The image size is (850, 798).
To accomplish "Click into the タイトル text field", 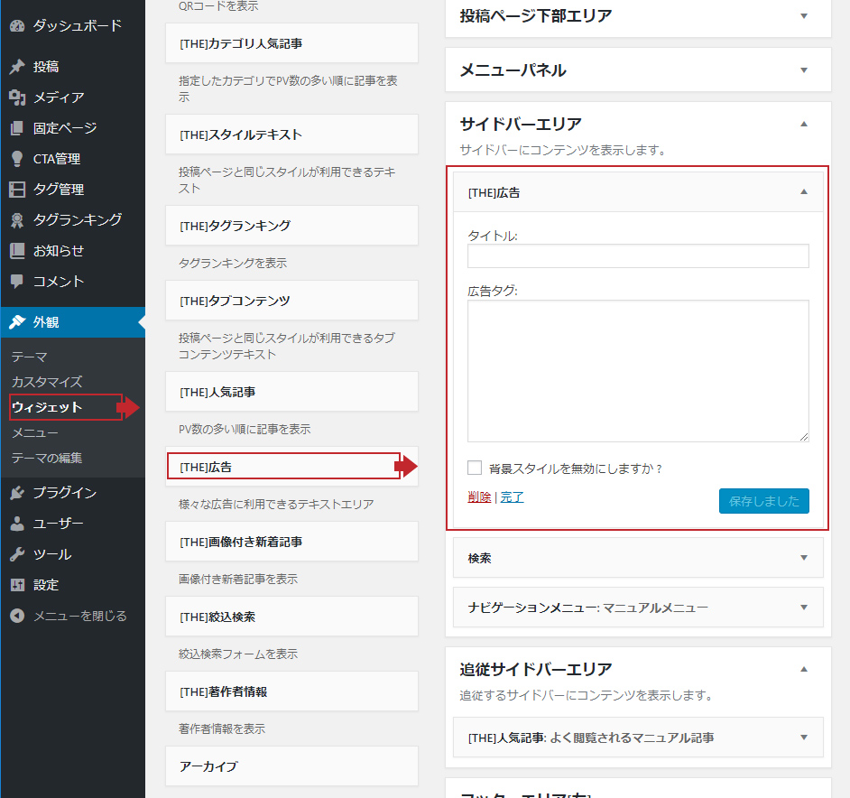I will tap(638, 256).
